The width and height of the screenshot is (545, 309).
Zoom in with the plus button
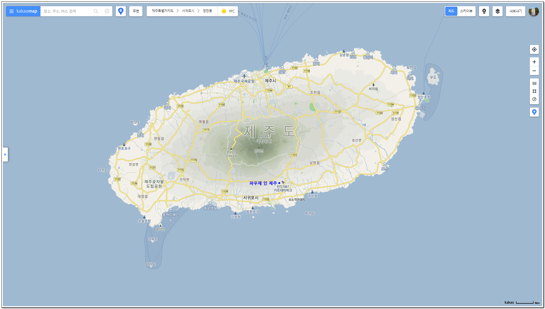534,62
